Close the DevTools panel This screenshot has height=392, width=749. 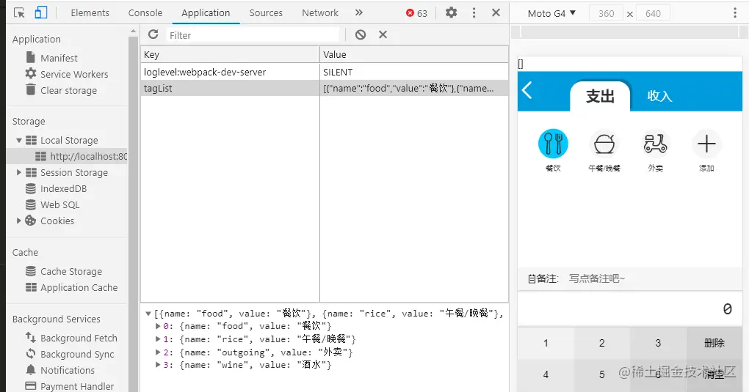(x=496, y=13)
